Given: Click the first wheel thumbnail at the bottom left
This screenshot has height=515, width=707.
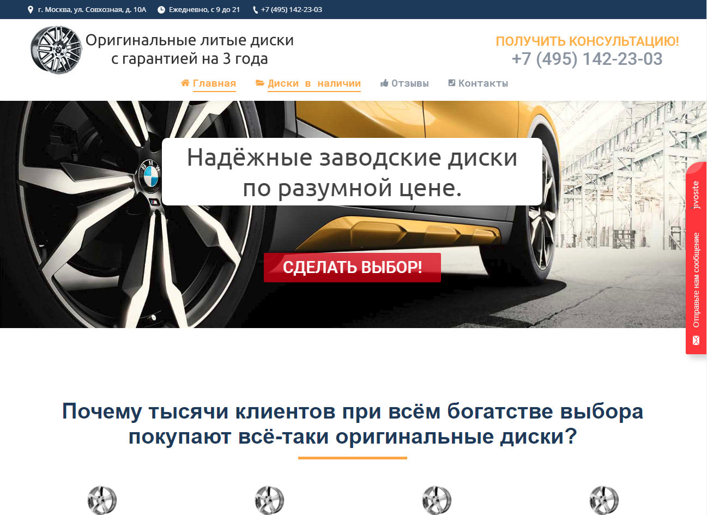Looking at the screenshot, I should 102,500.
